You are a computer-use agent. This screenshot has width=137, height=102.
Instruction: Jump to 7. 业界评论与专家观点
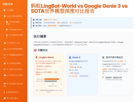(x=13, y=76)
